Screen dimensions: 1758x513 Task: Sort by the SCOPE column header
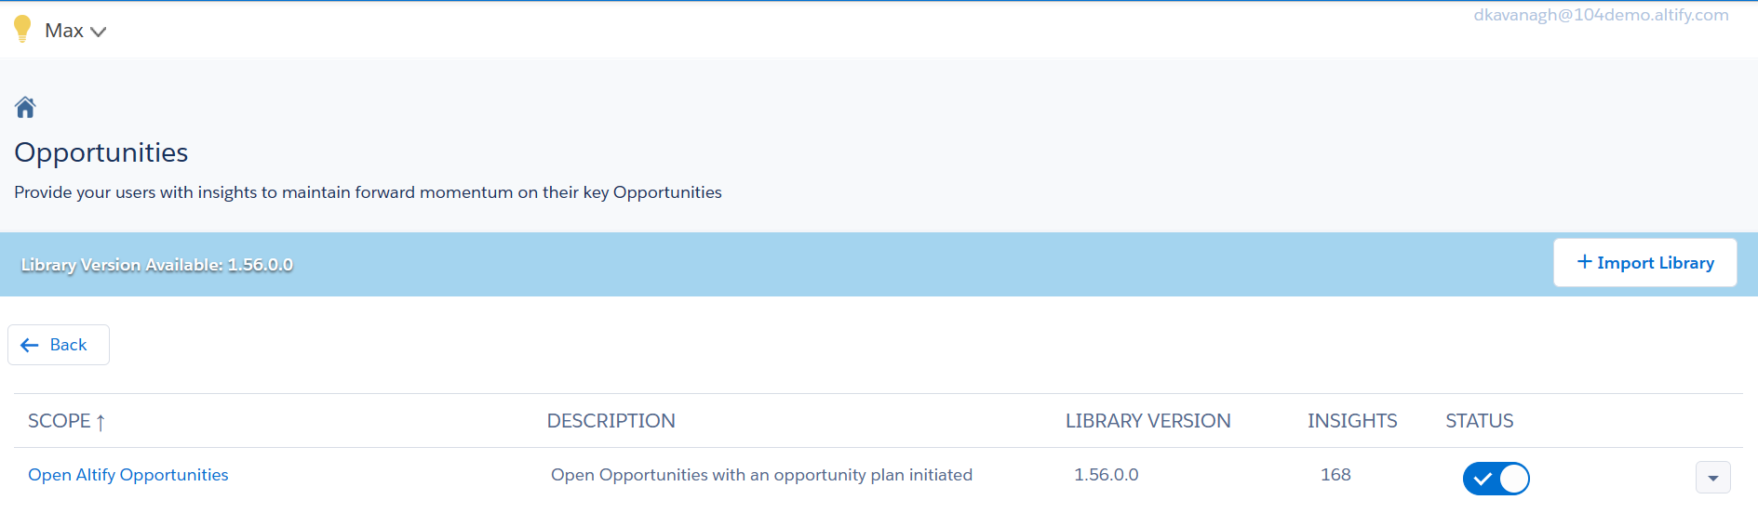click(x=60, y=421)
